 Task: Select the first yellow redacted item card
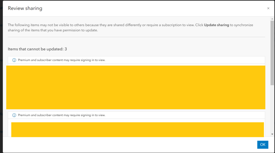pyautogui.click(x=136, y=87)
